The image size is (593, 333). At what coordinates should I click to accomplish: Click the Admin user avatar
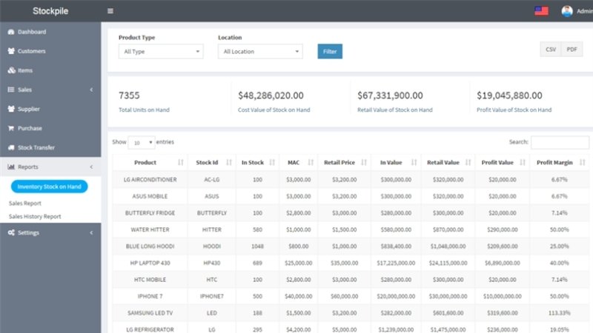coord(566,11)
